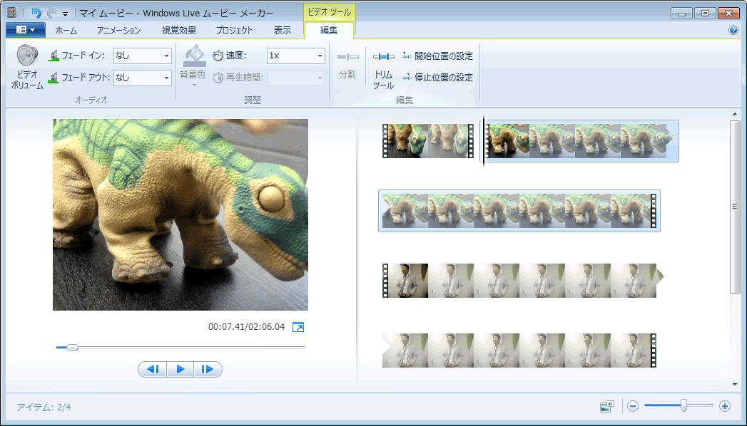Zoom out with the minus button
747x426 pixels.
coord(633,406)
